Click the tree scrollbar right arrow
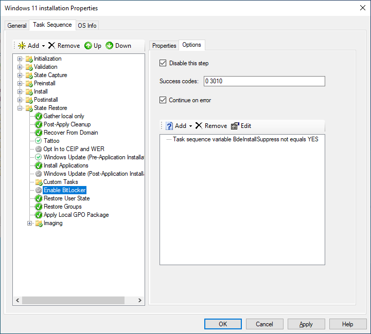 click(140, 300)
